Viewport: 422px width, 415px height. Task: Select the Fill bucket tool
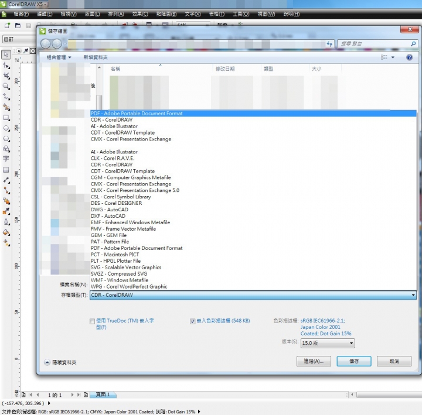point(6,232)
